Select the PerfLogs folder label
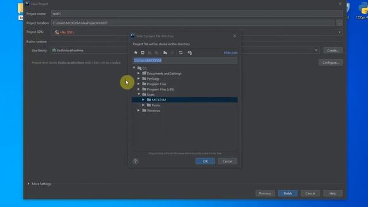Viewport: 368px width, 207px height. [153, 79]
